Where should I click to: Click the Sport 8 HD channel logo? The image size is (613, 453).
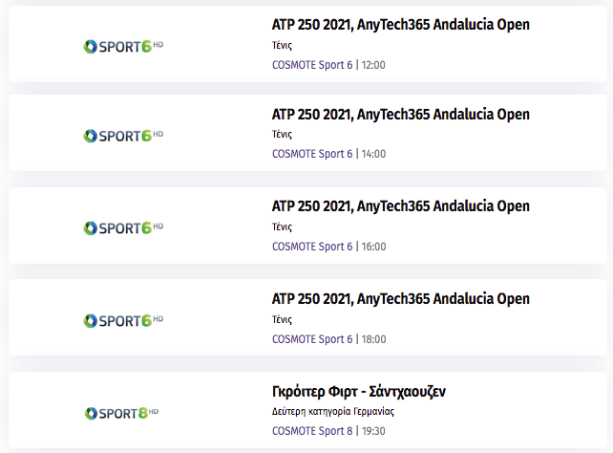pos(121,413)
